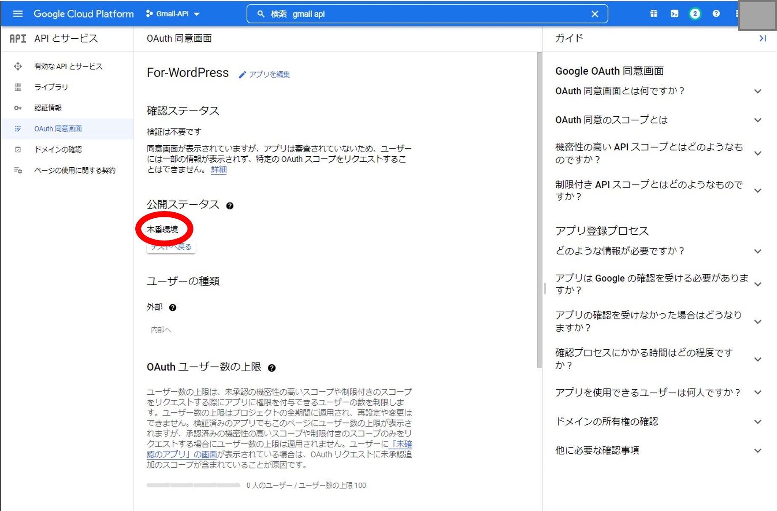The image size is (777, 511).
Task: Open ページの使用に関する契約 in sidebar
Action: pos(67,170)
